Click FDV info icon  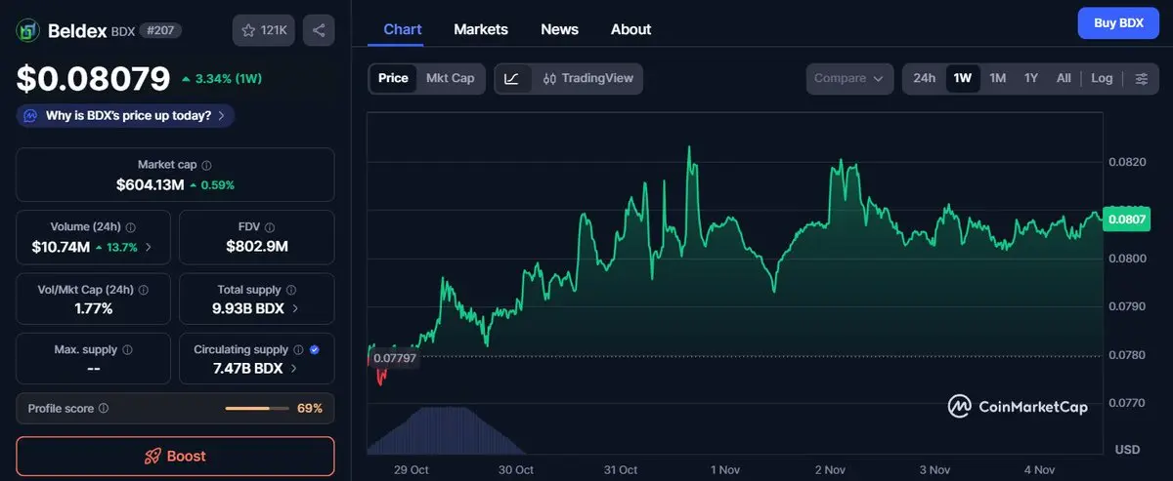pos(270,227)
